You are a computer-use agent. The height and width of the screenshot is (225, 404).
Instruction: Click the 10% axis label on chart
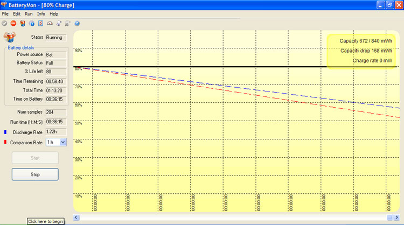click(x=78, y=196)
